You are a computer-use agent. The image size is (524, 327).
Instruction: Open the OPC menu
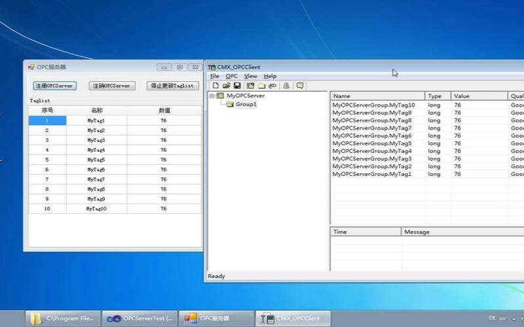[232, 77]
